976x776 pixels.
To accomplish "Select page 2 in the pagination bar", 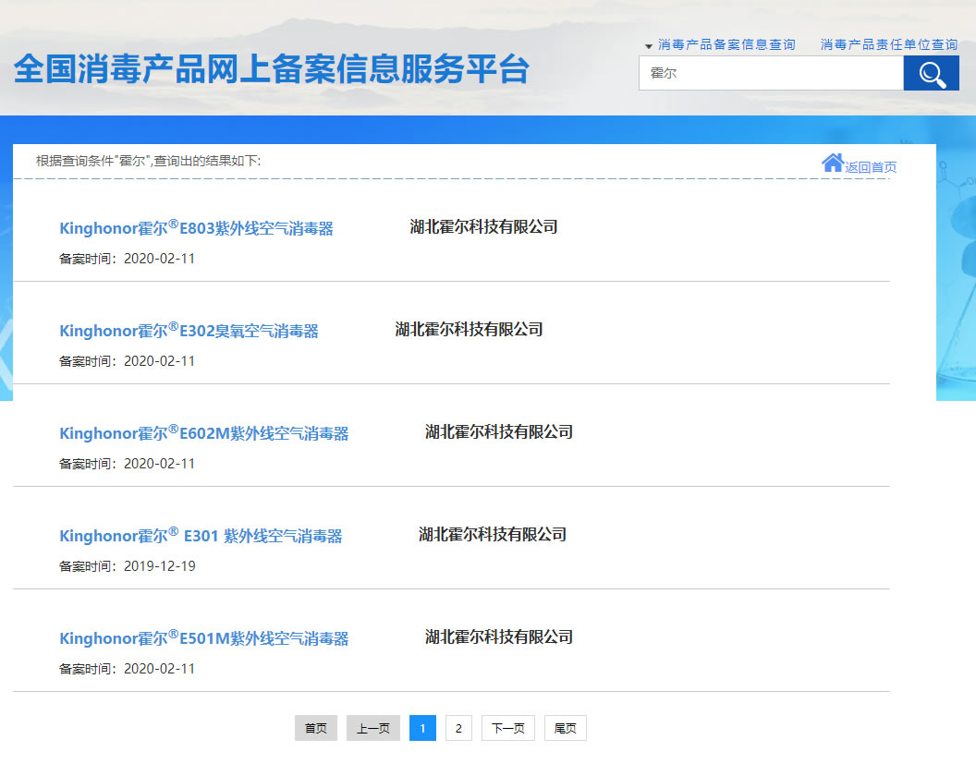I will click(x=458, y=728).
